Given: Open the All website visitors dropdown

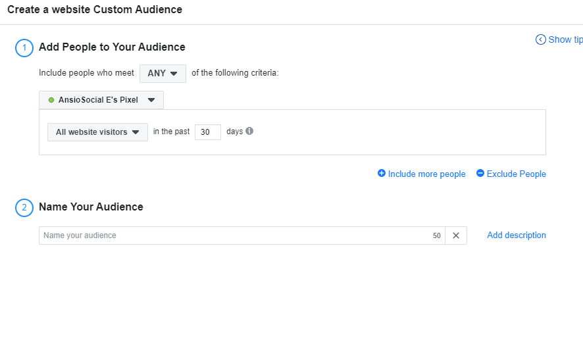Looking at the screenshot, I should [x=97, y=132].
